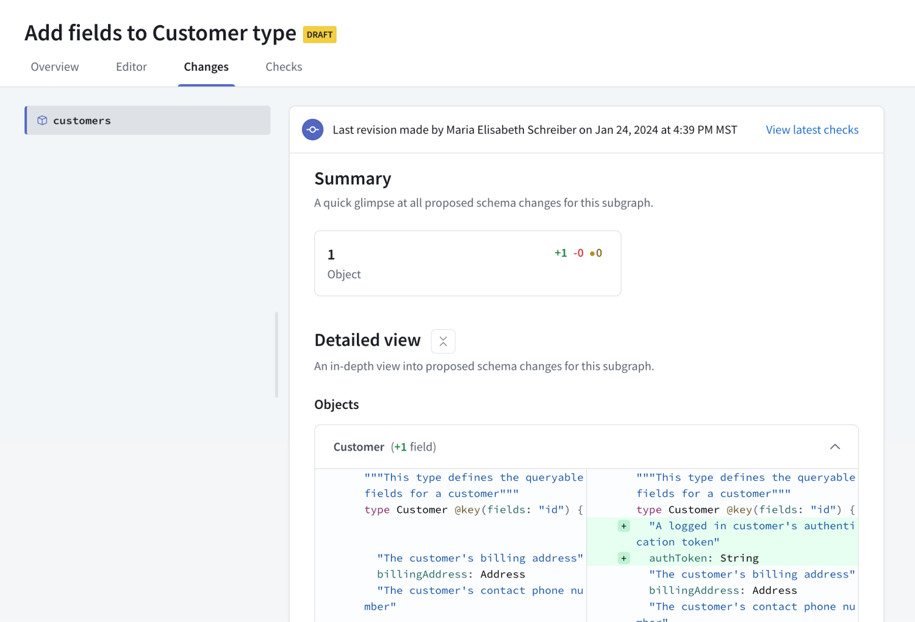Click the DRAFT badge
The image size is (915, 622).
click(x=320, y=35)
